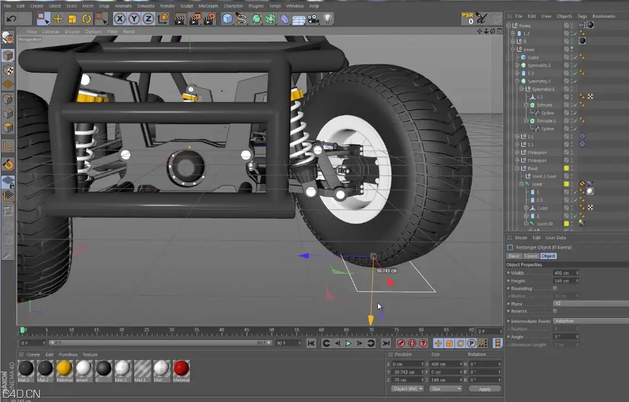629x402 pixels.
Task: Open the Simulate menu
Action: point(146,6)
